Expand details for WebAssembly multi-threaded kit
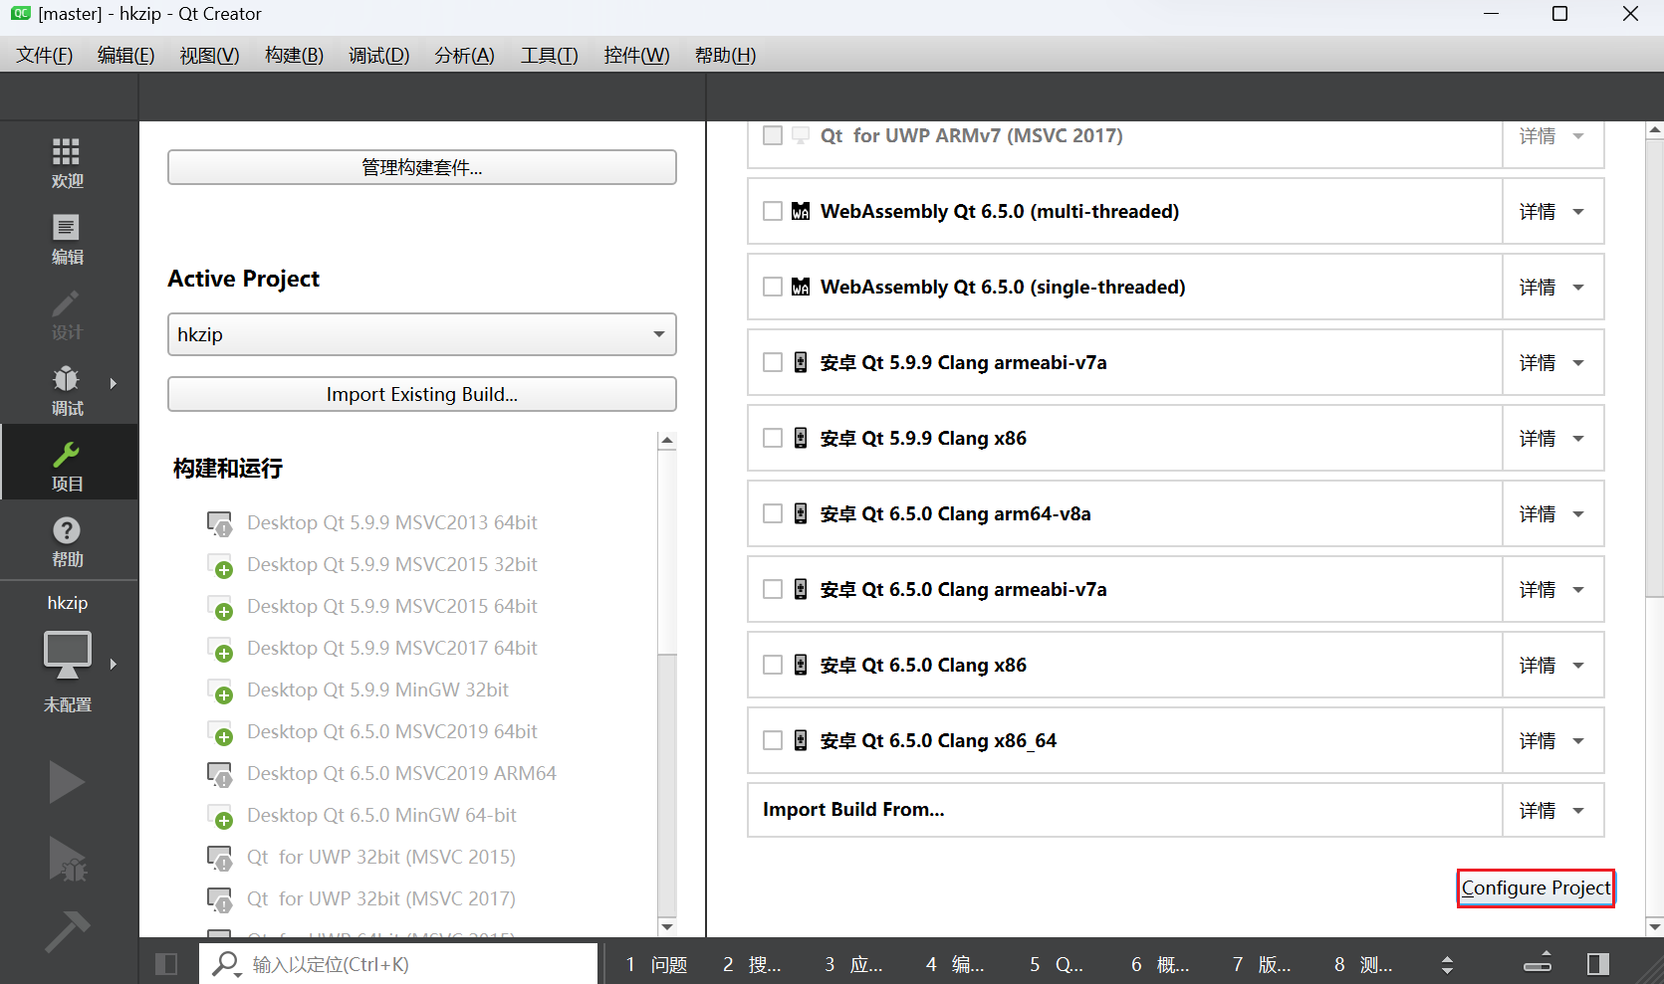Viewport: 1664px width, 984px height. point(1552,211)
